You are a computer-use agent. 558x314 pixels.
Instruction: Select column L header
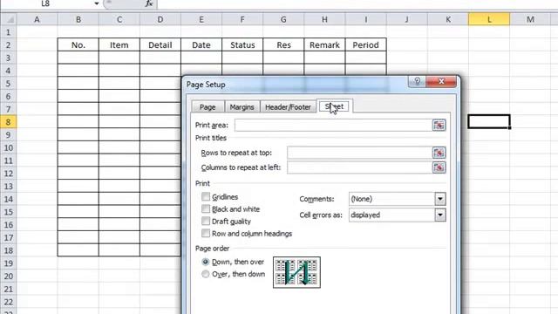489,19
